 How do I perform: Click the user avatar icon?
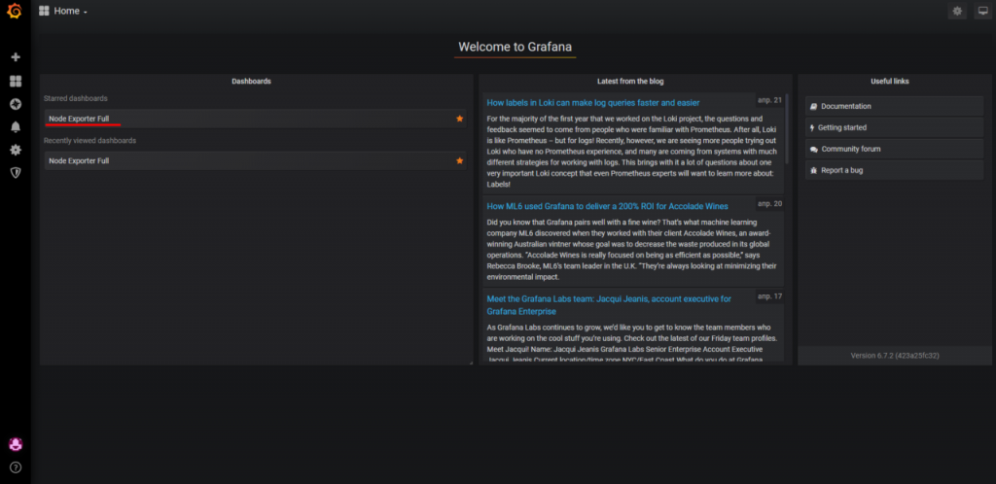tap(15, 444)
